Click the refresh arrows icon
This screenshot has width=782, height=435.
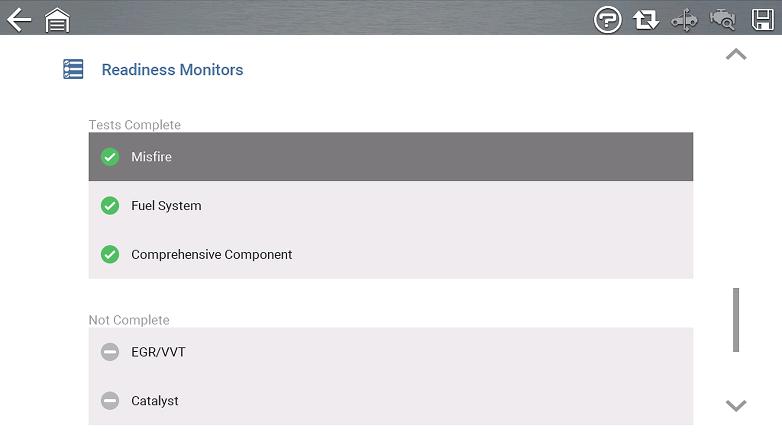coord(645,20)
